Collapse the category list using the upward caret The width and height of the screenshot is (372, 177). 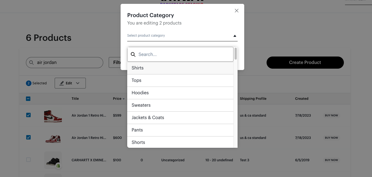pos(235,36)
